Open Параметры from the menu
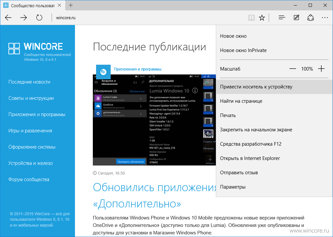Viewport: 333px width, 237px height. (x=274, y=187)
